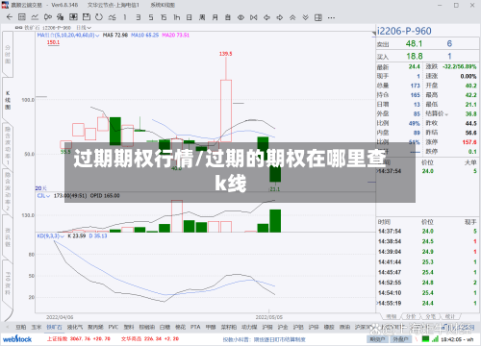
Task: Go back with the left arrow icon
Action: coord(10,17)
